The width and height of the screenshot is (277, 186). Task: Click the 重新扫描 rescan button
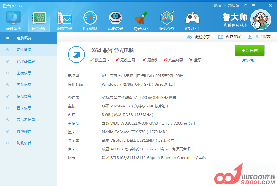click(250, 50)
